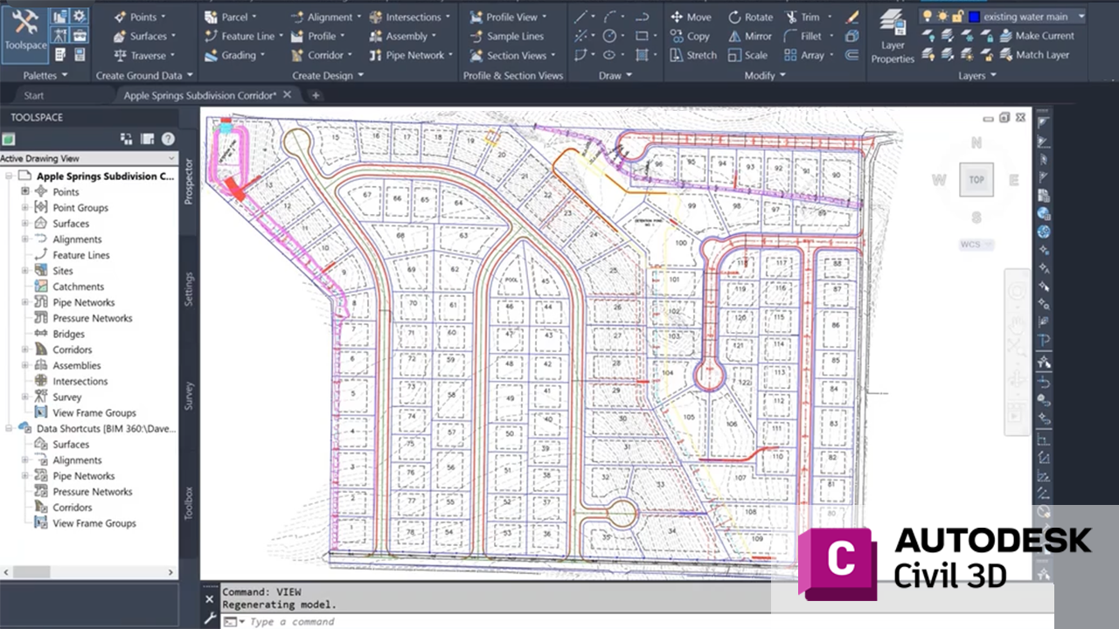Expand the Corridors node under Apple Springs

click(x=24, y=349)
